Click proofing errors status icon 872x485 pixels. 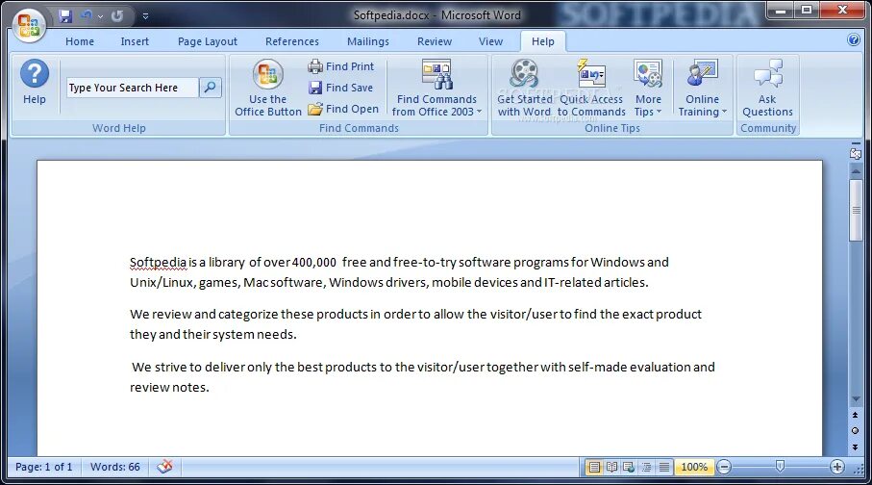click(x=164, y=467)
